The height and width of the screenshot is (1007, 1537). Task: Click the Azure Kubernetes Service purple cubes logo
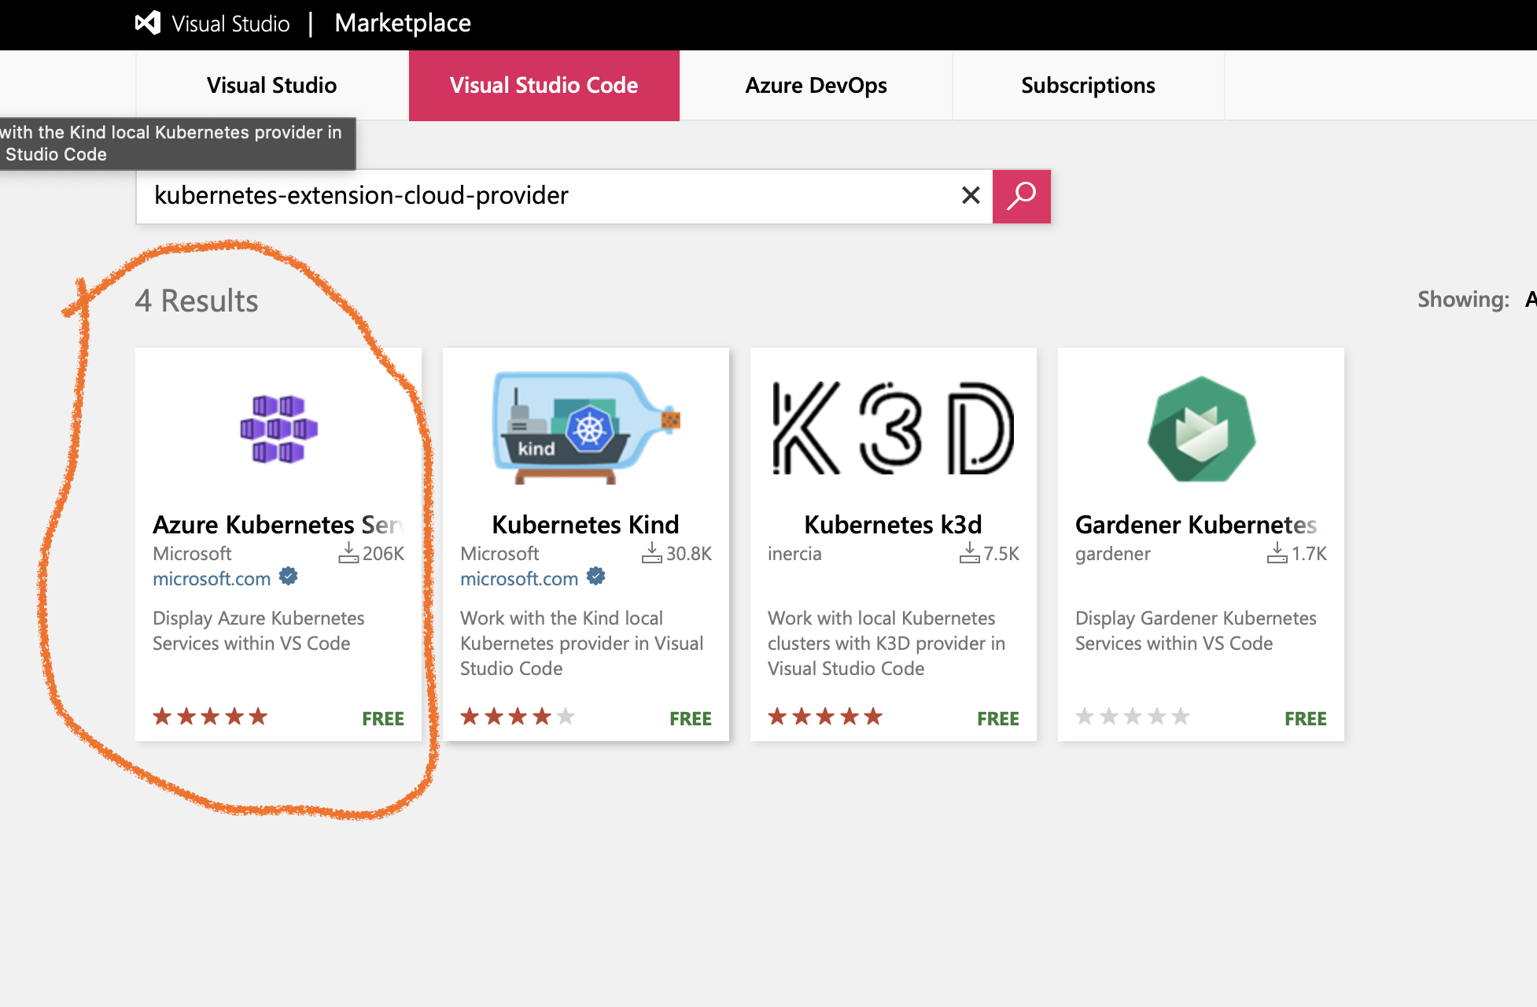tap(278, 429)
